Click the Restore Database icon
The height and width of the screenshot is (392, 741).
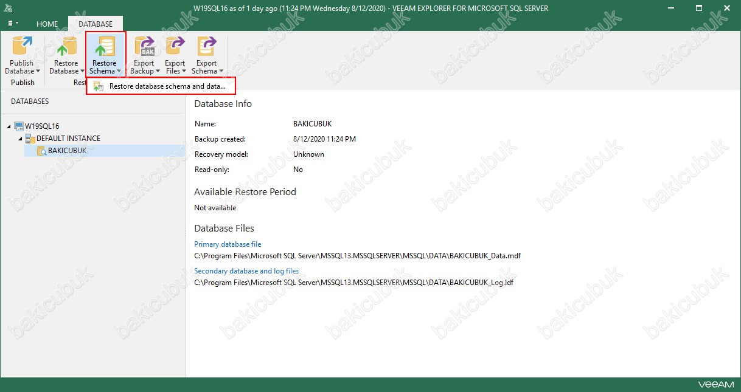coord(66,47)
